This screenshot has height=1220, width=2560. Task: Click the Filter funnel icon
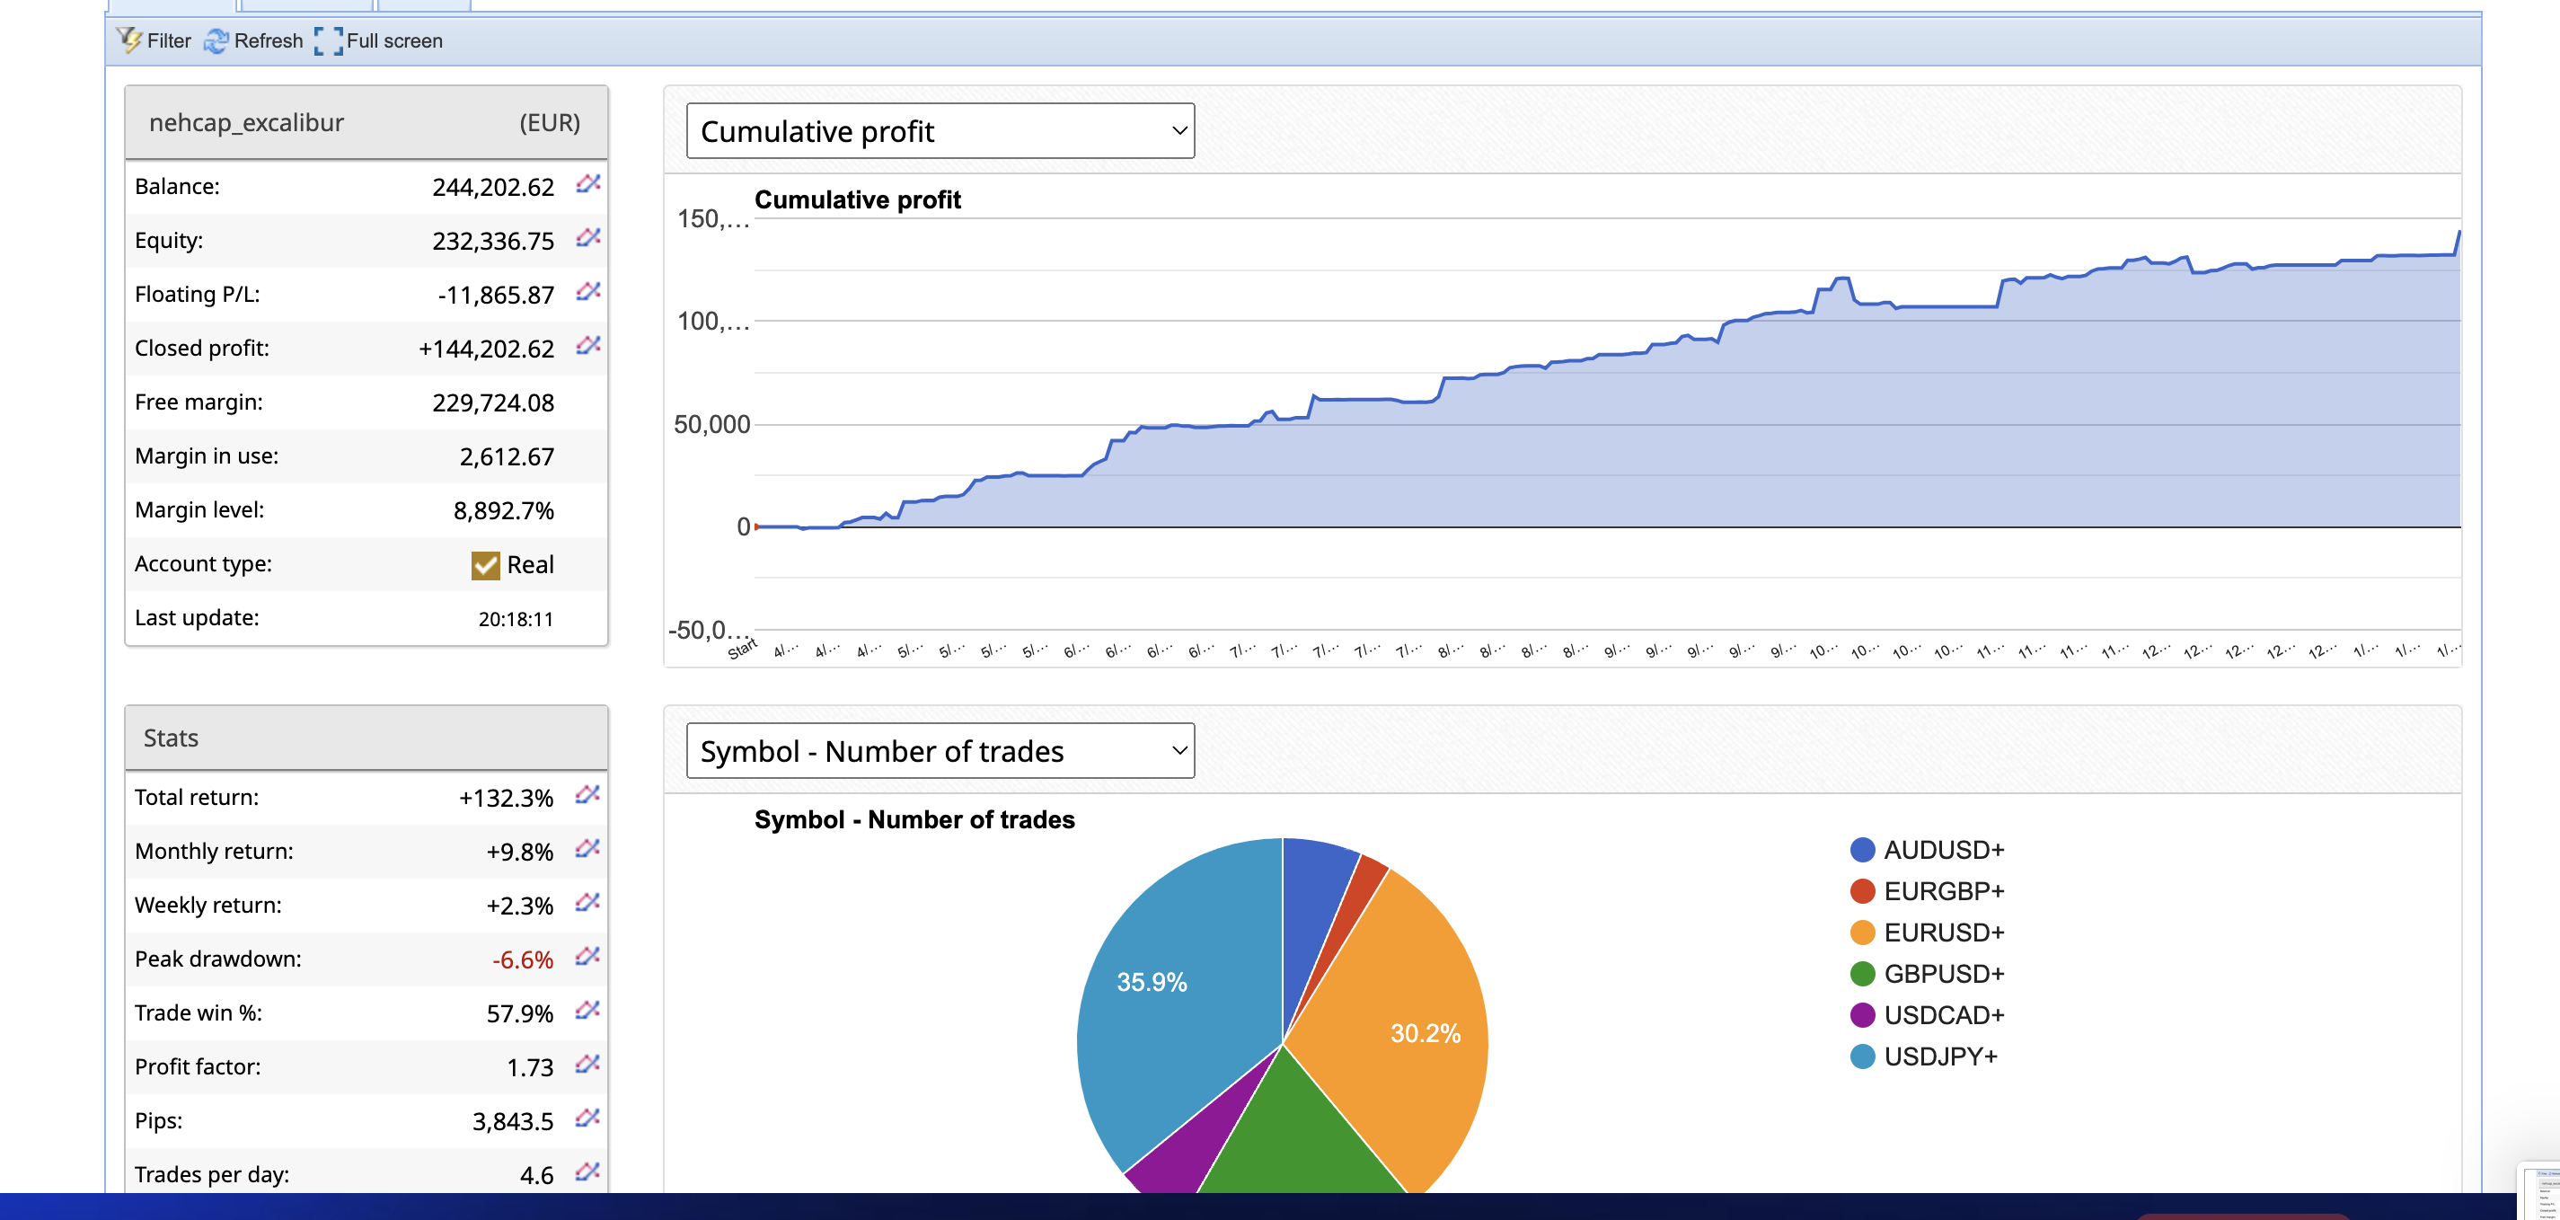[129, 40]
